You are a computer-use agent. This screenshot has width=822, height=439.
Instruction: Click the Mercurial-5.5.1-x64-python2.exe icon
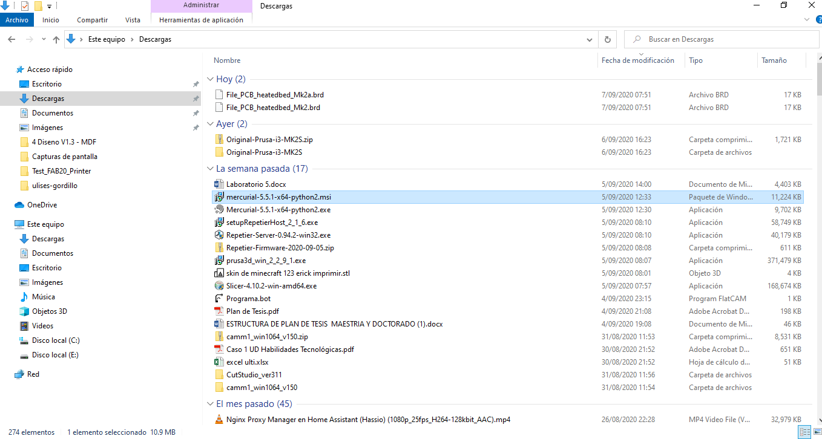(219, 210)
